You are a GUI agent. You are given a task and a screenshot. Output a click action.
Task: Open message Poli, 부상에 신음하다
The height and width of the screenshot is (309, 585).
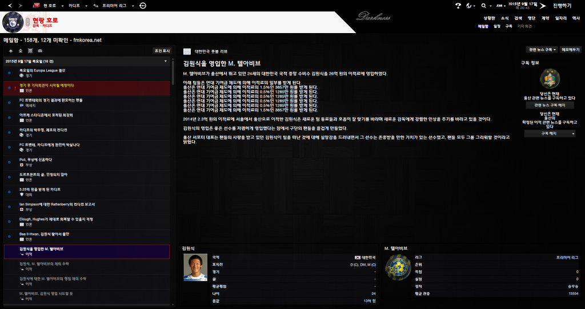(87, 162)
